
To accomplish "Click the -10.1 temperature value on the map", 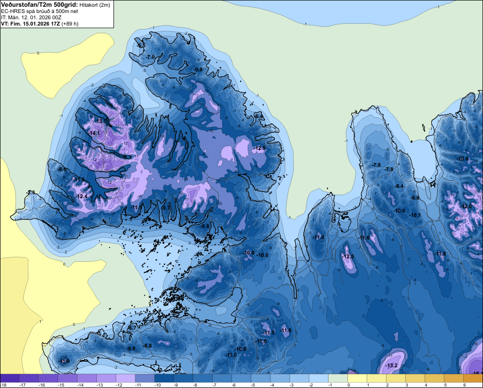I will (415, 215).
